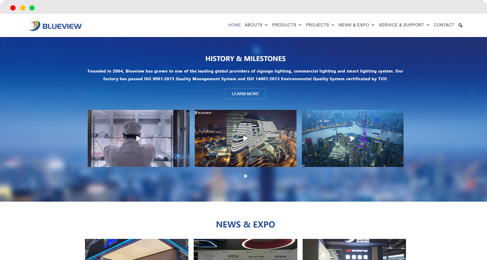The image size is (487, 260).
Task: Go to the HOME menu item
Action: click(x=234, y=25)
